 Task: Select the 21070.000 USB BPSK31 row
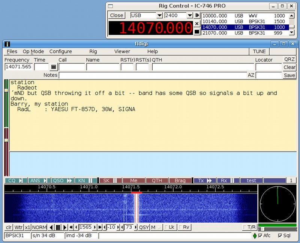(x=245, y=33)
